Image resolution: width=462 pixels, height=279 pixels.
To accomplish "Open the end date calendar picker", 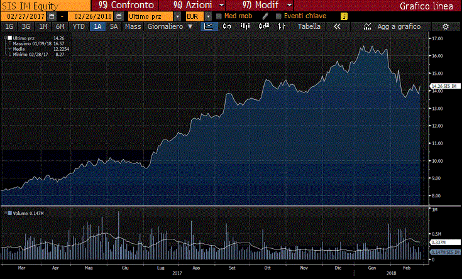I will point(119,16).
